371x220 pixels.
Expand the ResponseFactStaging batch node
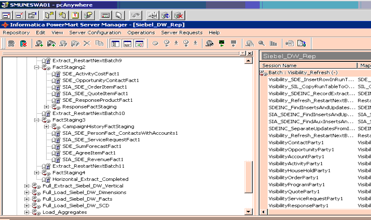click(46, 107)
